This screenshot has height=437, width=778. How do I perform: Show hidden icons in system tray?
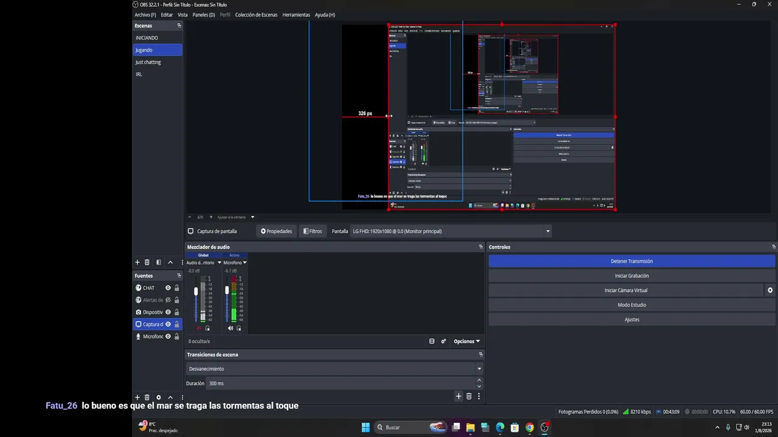point(717,427)
